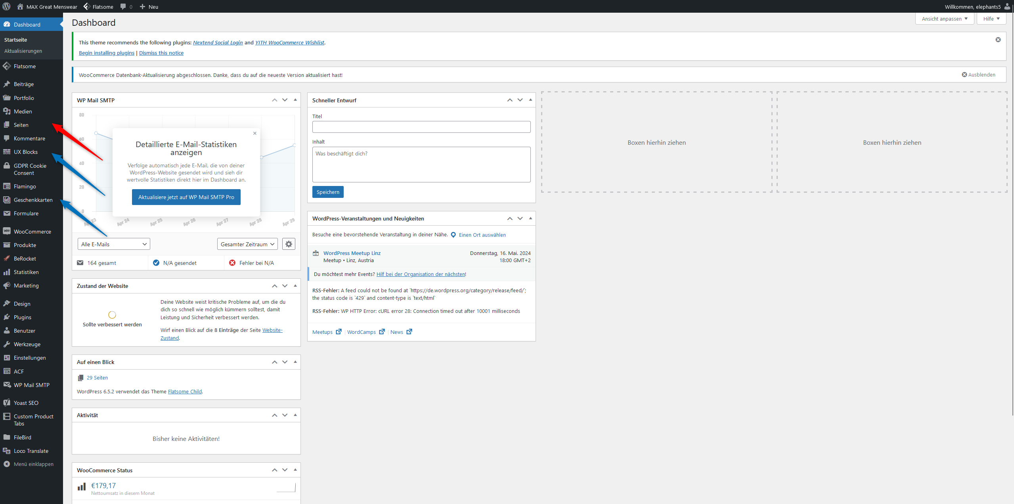Click the Flatsome icon in the admin bar
This screenshot has height=504, width=1014.
point(86,6)
